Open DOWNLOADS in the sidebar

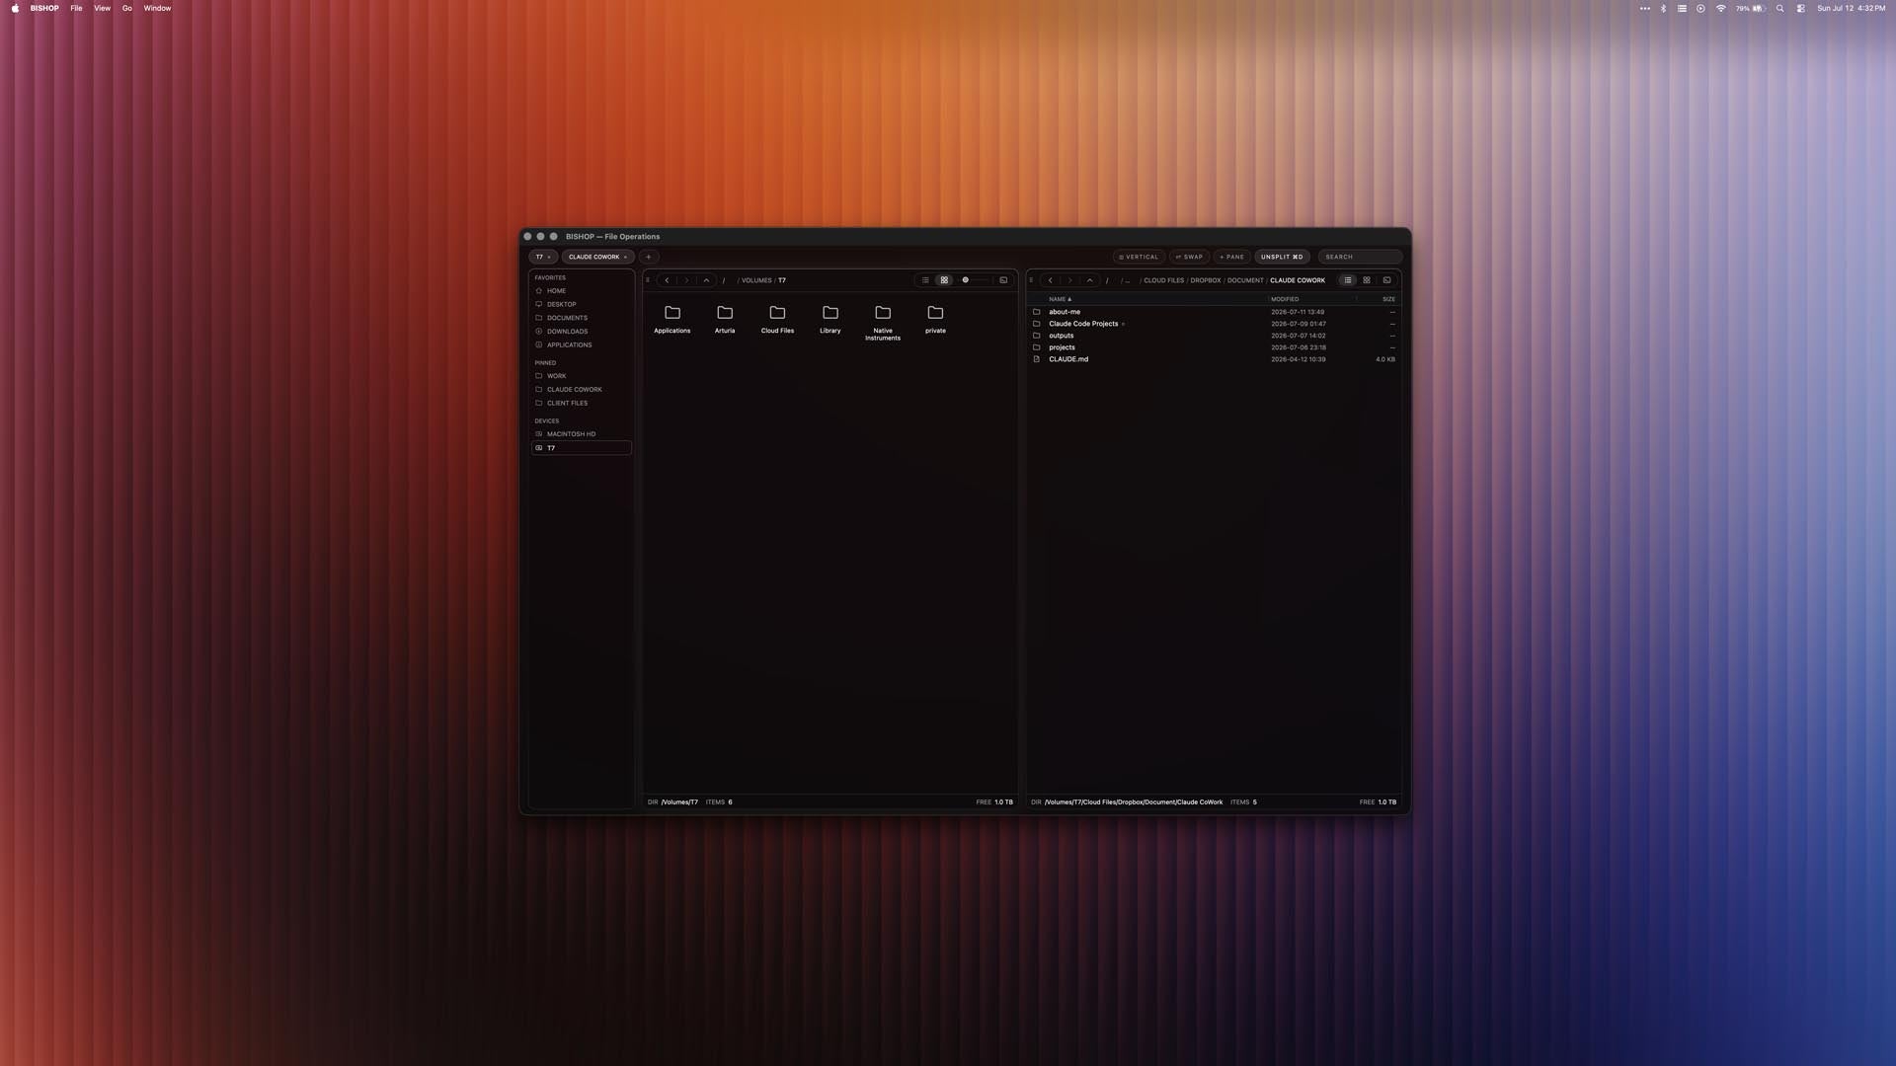point(581,332)
